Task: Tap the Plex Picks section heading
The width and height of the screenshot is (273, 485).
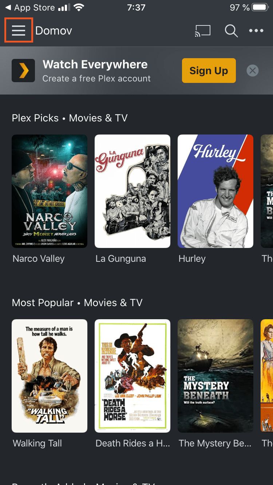Action: click(x=70, y=118)
